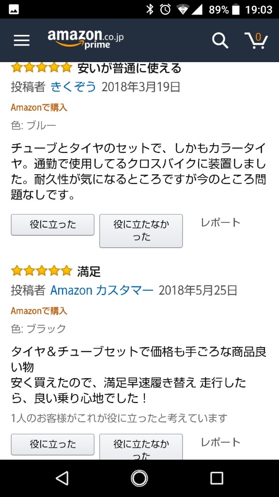Mark きくぞう review as 役に立った
The height and width of the screenshot is (497, 279).
(52, 225)
